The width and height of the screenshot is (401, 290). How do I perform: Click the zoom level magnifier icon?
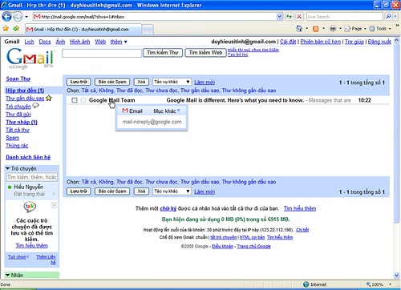click(x=368, y=284)
